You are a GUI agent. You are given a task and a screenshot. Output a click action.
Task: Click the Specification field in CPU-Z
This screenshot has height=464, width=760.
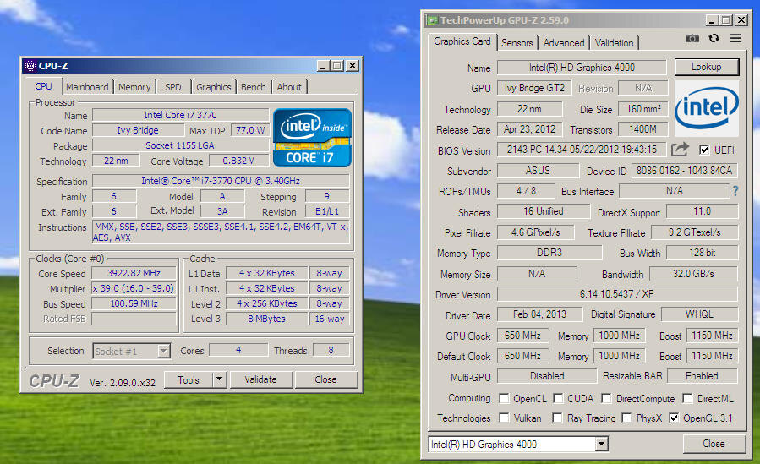221,181
